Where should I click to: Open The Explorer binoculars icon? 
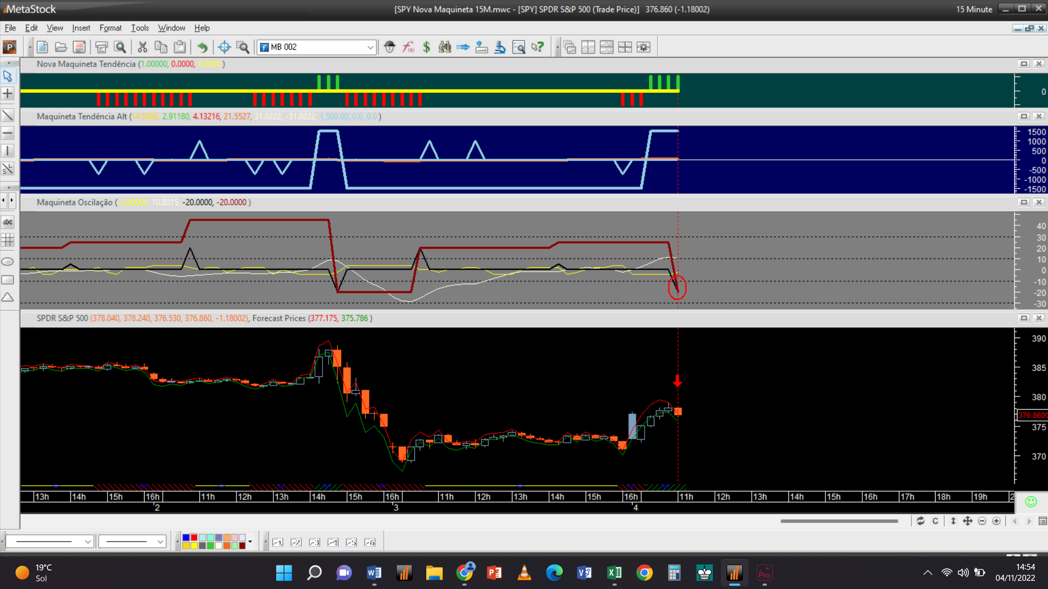[x=445, y=47]
